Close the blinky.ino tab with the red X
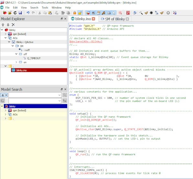The image size is (193, 179). 93,19
